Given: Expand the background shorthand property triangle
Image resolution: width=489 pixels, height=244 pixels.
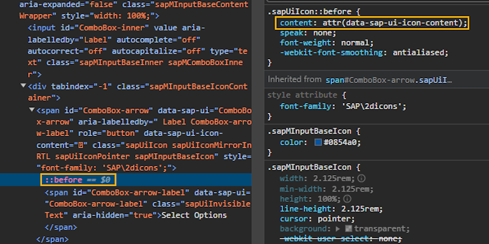Looking at the screenshot, I should [337, 229].
